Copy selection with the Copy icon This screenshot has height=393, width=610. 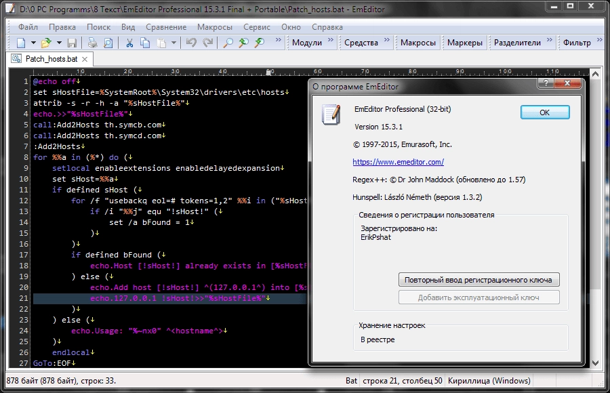(x=145, y=43)
